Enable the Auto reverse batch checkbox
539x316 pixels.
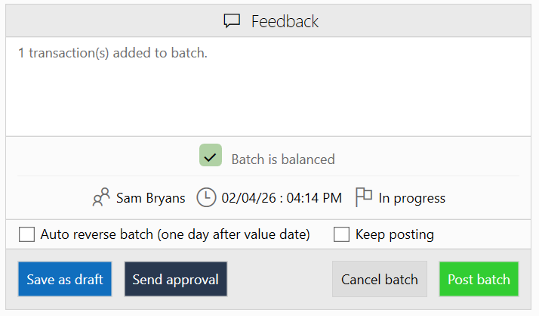[x=27, y=234]
